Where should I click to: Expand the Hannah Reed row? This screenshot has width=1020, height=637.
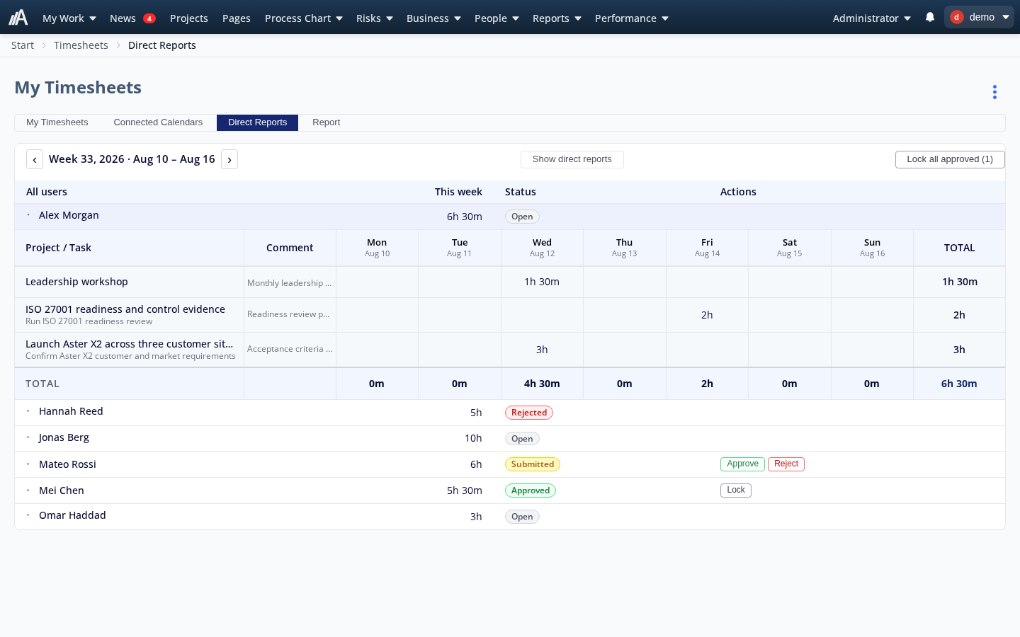(x=28, y=411)
